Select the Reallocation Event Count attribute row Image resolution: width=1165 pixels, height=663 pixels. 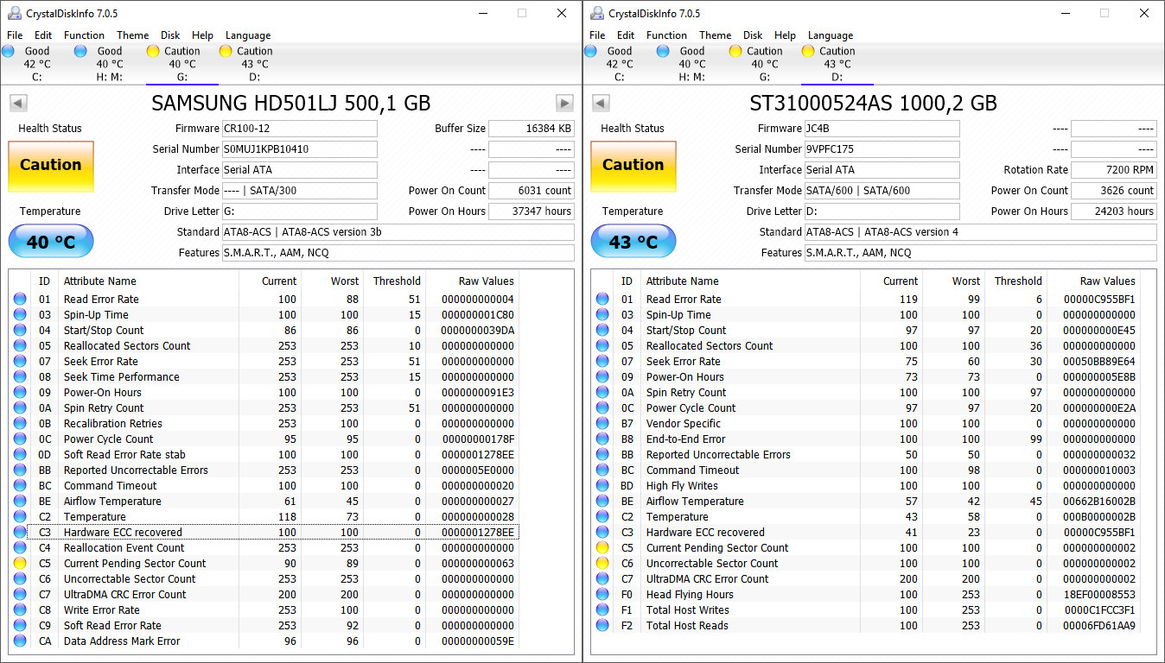pyautogui.click(x=265, y=548)
